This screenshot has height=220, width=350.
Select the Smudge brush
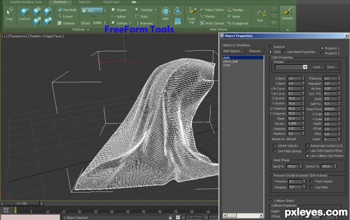coord(235,10)
